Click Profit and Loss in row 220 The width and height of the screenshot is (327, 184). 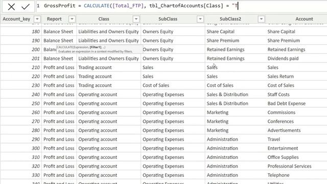point(59,76)
